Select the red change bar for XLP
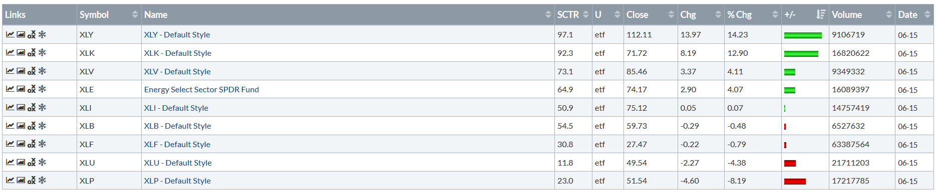Screen dimensions: 936x193 (x=795, y=181)
